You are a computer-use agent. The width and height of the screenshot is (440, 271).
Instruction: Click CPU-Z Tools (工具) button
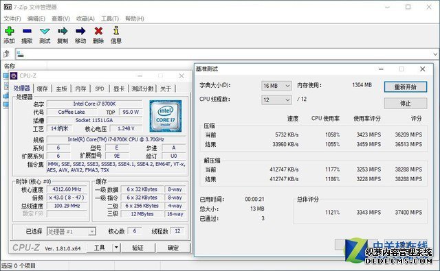(100, 248)
